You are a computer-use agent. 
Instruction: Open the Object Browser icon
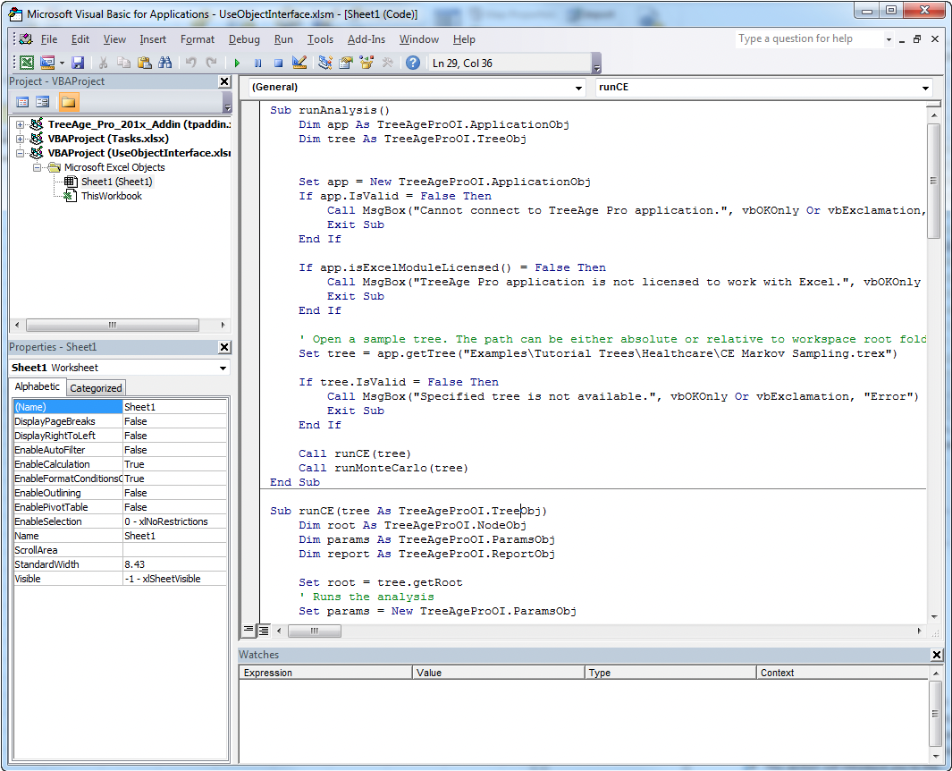[366, 63]
